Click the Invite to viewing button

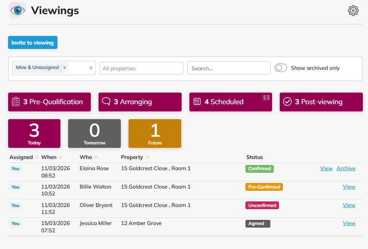pos(33,43)
